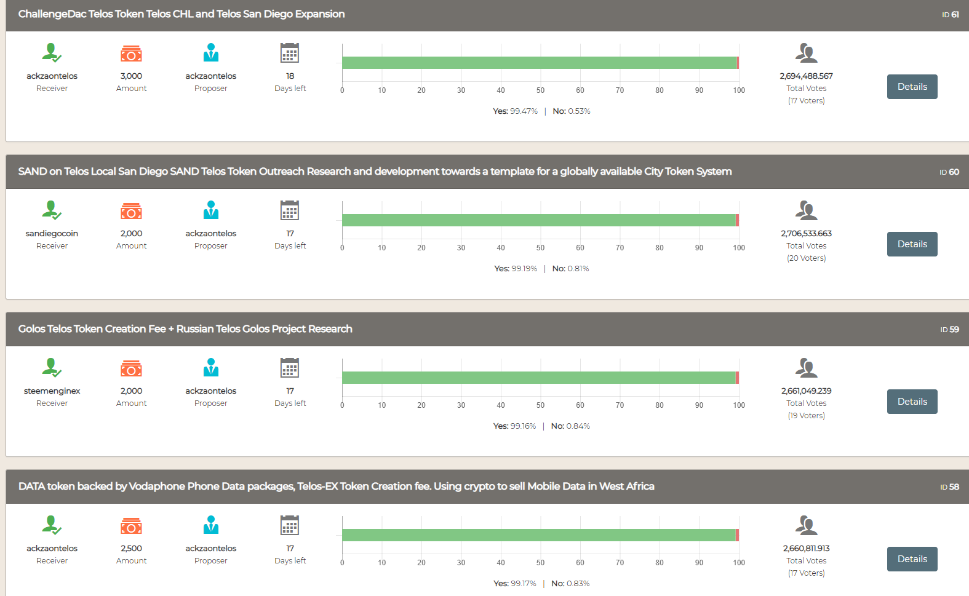Image resolution: width=969 pixels, height=596 pixels.
Task: Click the calendar icon in proposal ID 59
Action: click(290, 368)
